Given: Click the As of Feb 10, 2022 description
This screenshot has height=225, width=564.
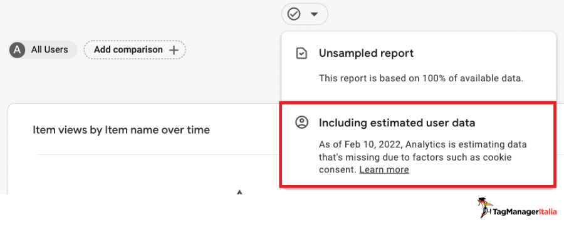Looking at the screenshot, I should (422, 157).
